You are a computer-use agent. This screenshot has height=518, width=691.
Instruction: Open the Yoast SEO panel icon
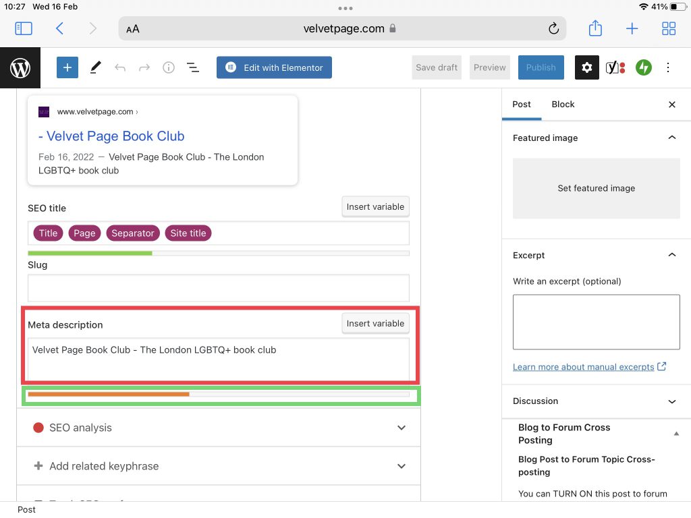(x=615, y=67)
